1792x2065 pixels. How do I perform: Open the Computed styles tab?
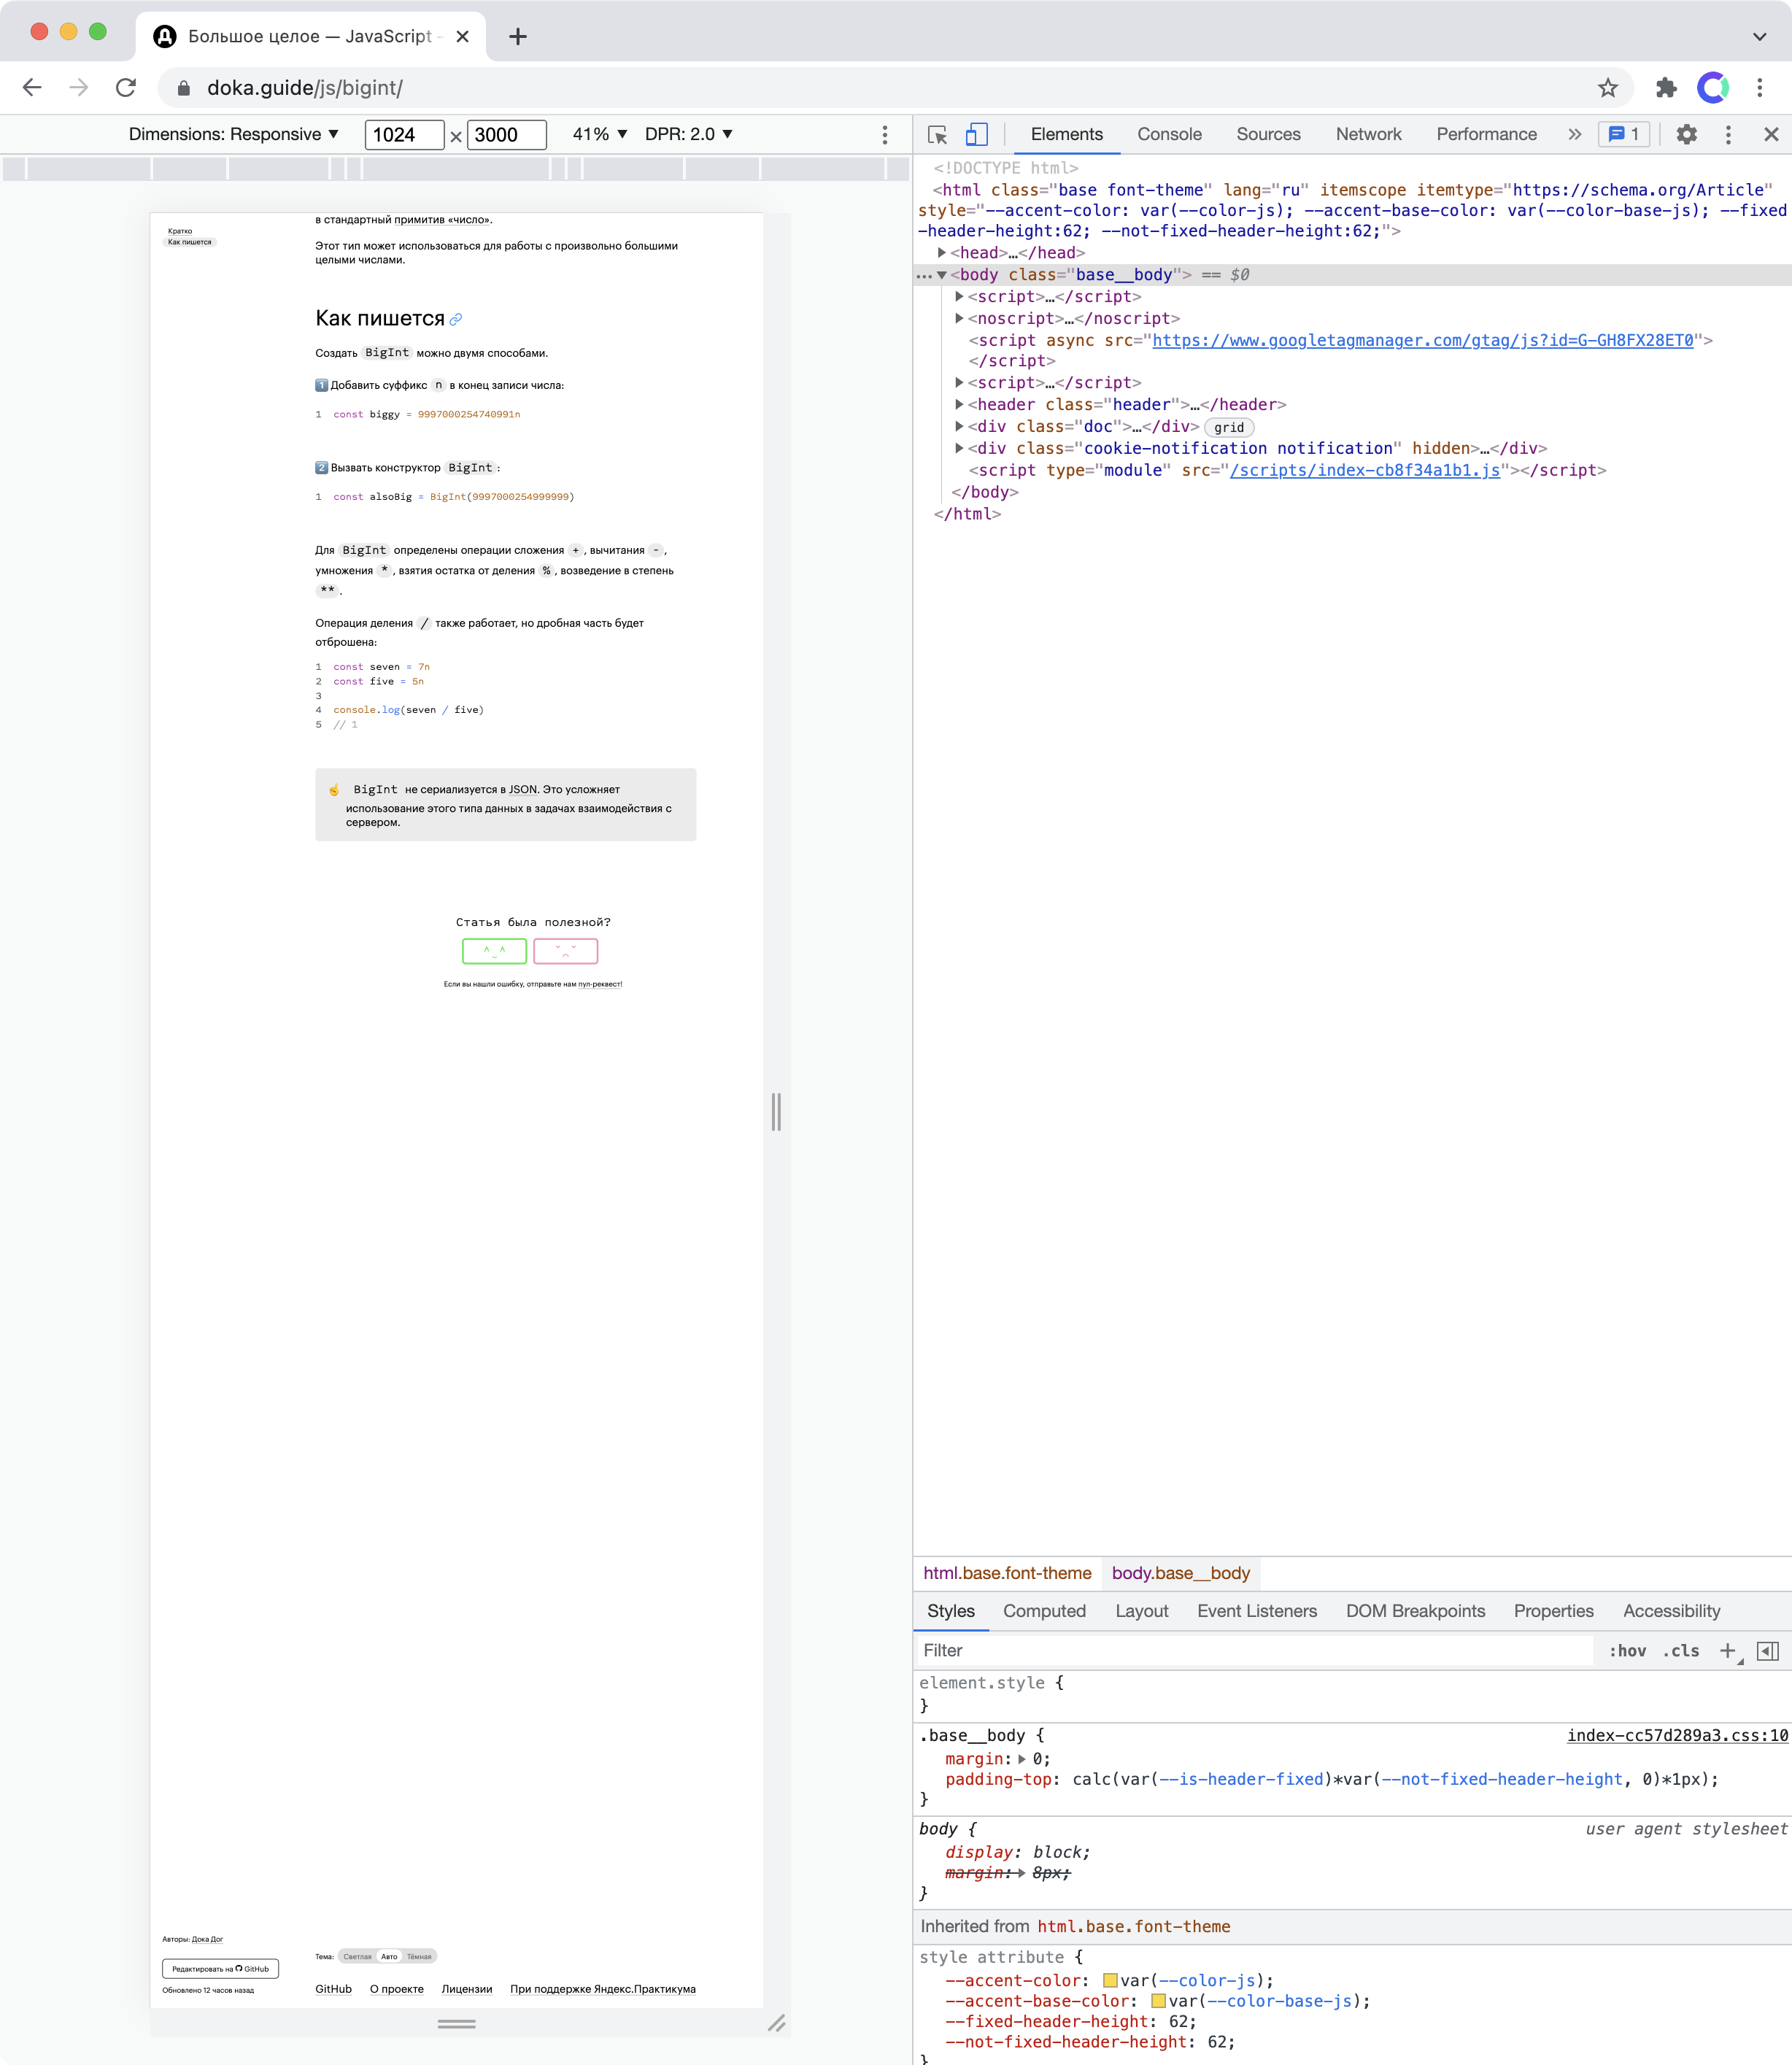pos(1044,1611)
